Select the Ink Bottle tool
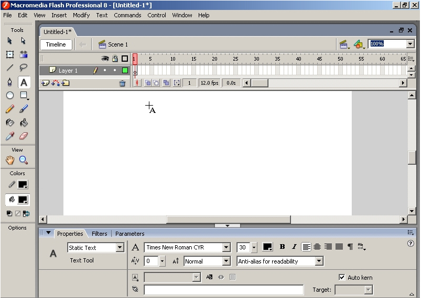Image resolution: width=422 pixels, height=298 pixels. pyautogui.click(x=10, y=123)
